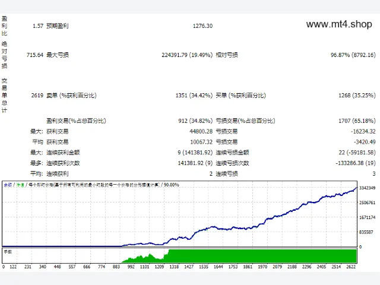The image size is (380, 285).
Task: Click the x-axis label 2188
Action: pos(292,267)
